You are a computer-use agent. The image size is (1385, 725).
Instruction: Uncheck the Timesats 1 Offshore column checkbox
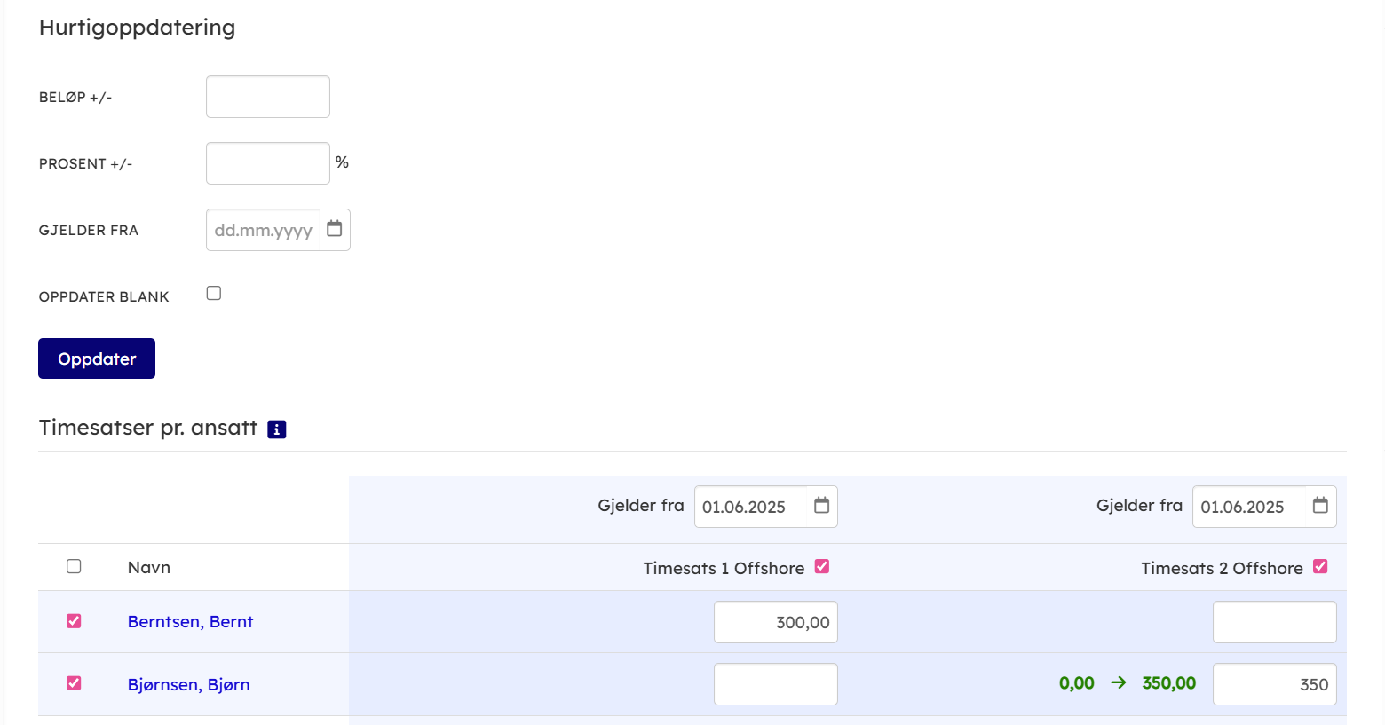(822, 566)
